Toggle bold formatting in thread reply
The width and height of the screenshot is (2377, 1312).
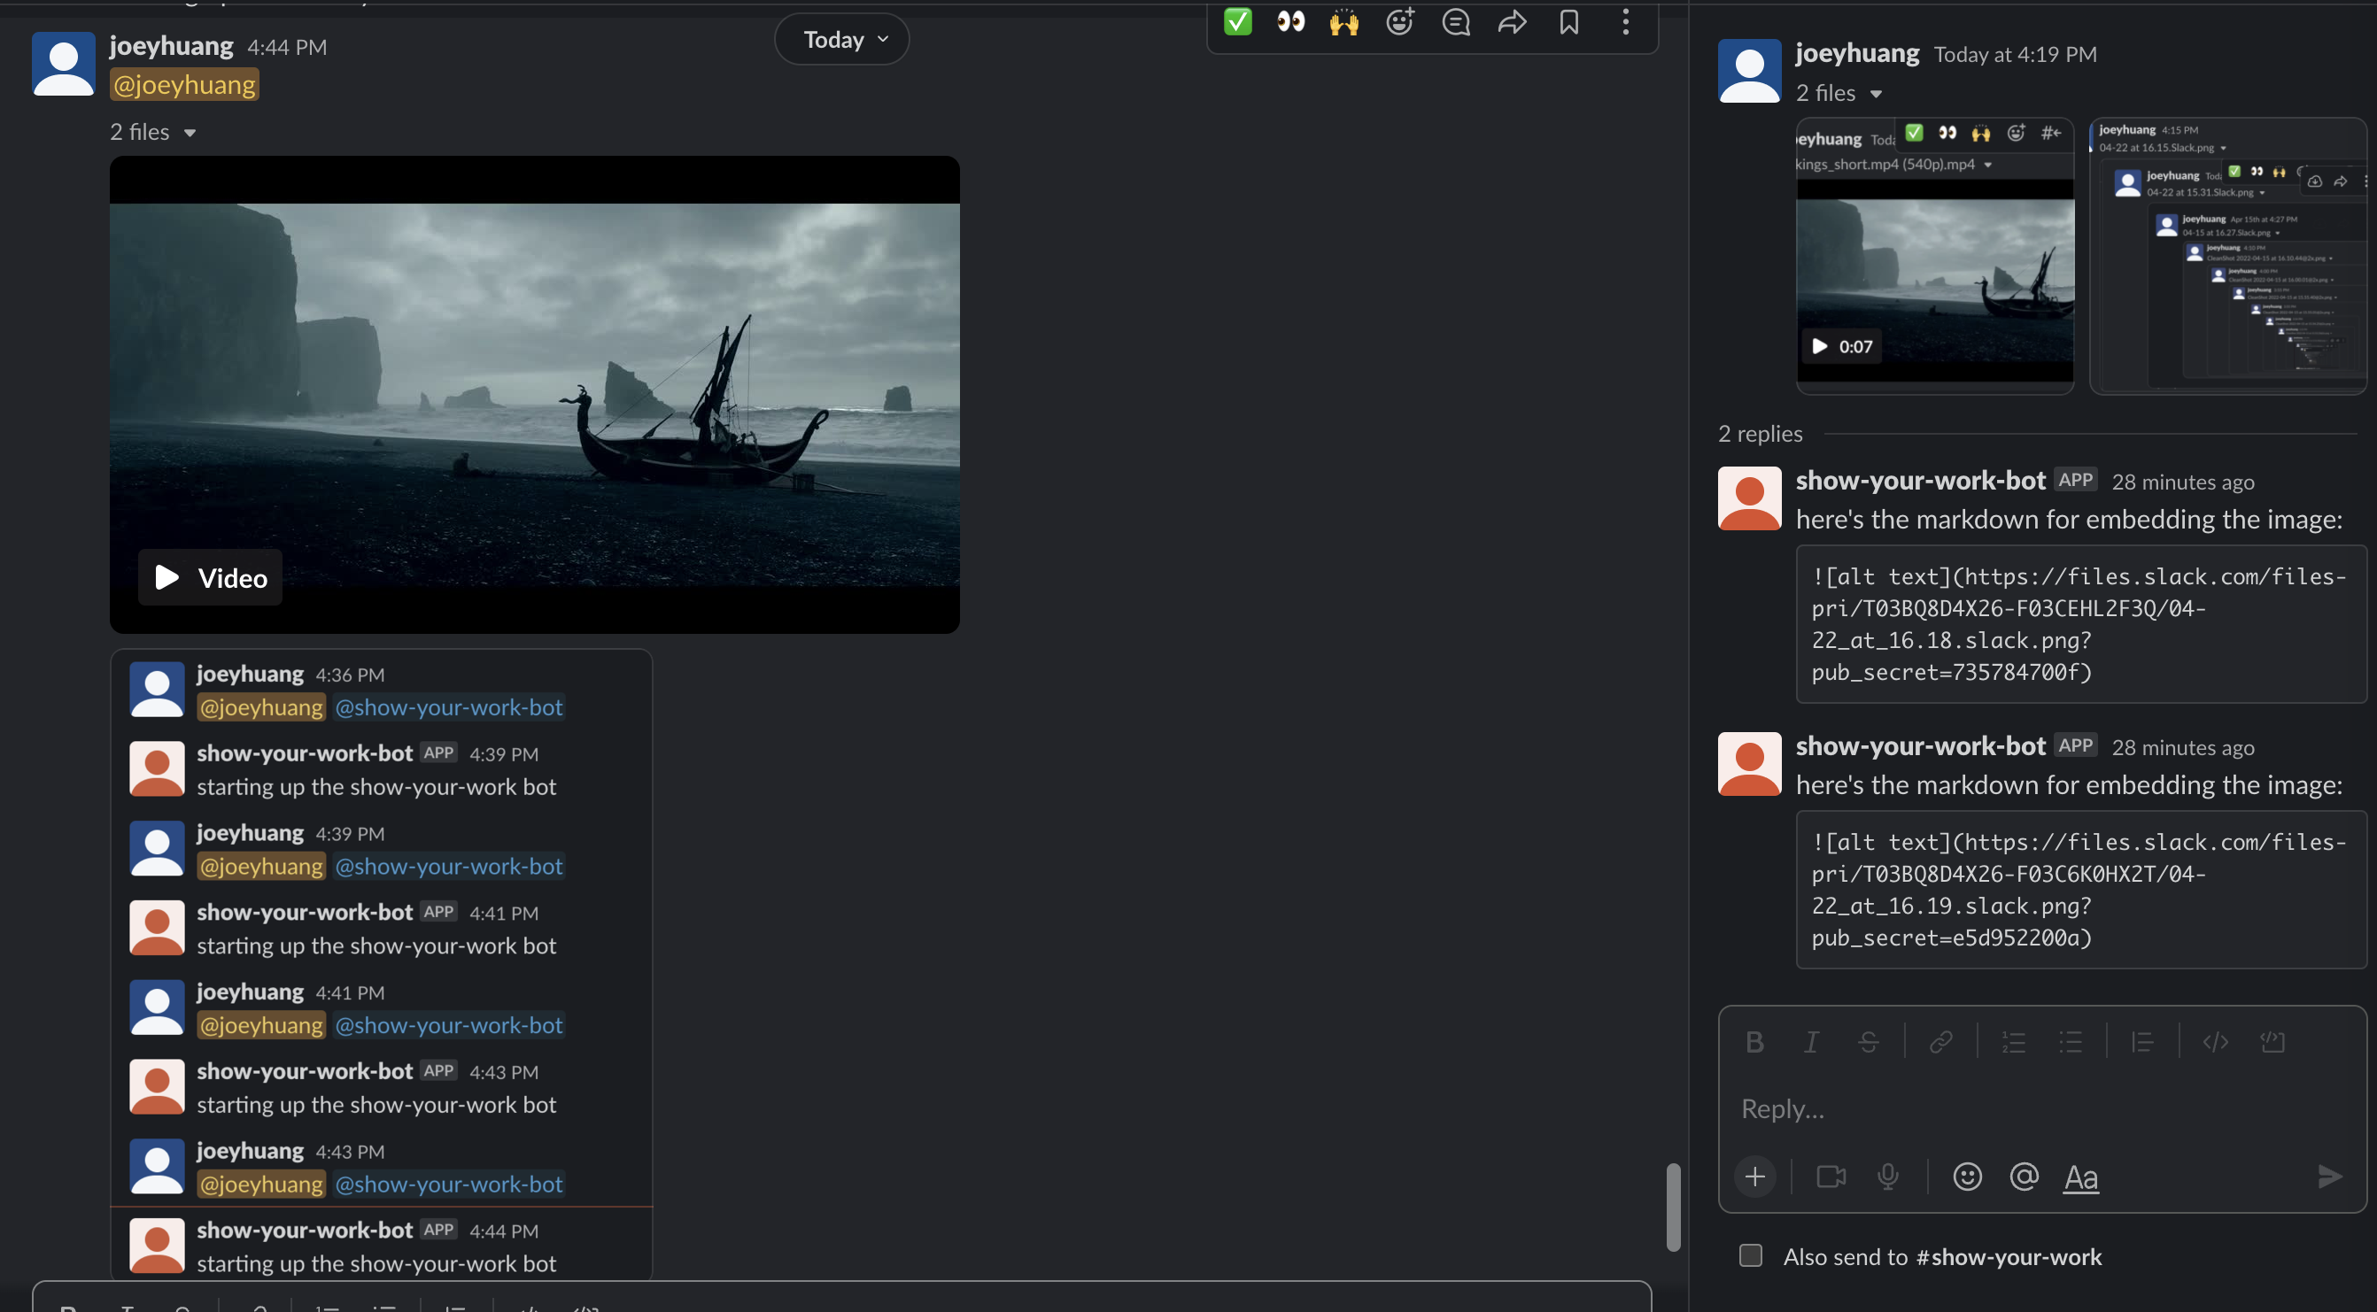tap(1754, 1043)
